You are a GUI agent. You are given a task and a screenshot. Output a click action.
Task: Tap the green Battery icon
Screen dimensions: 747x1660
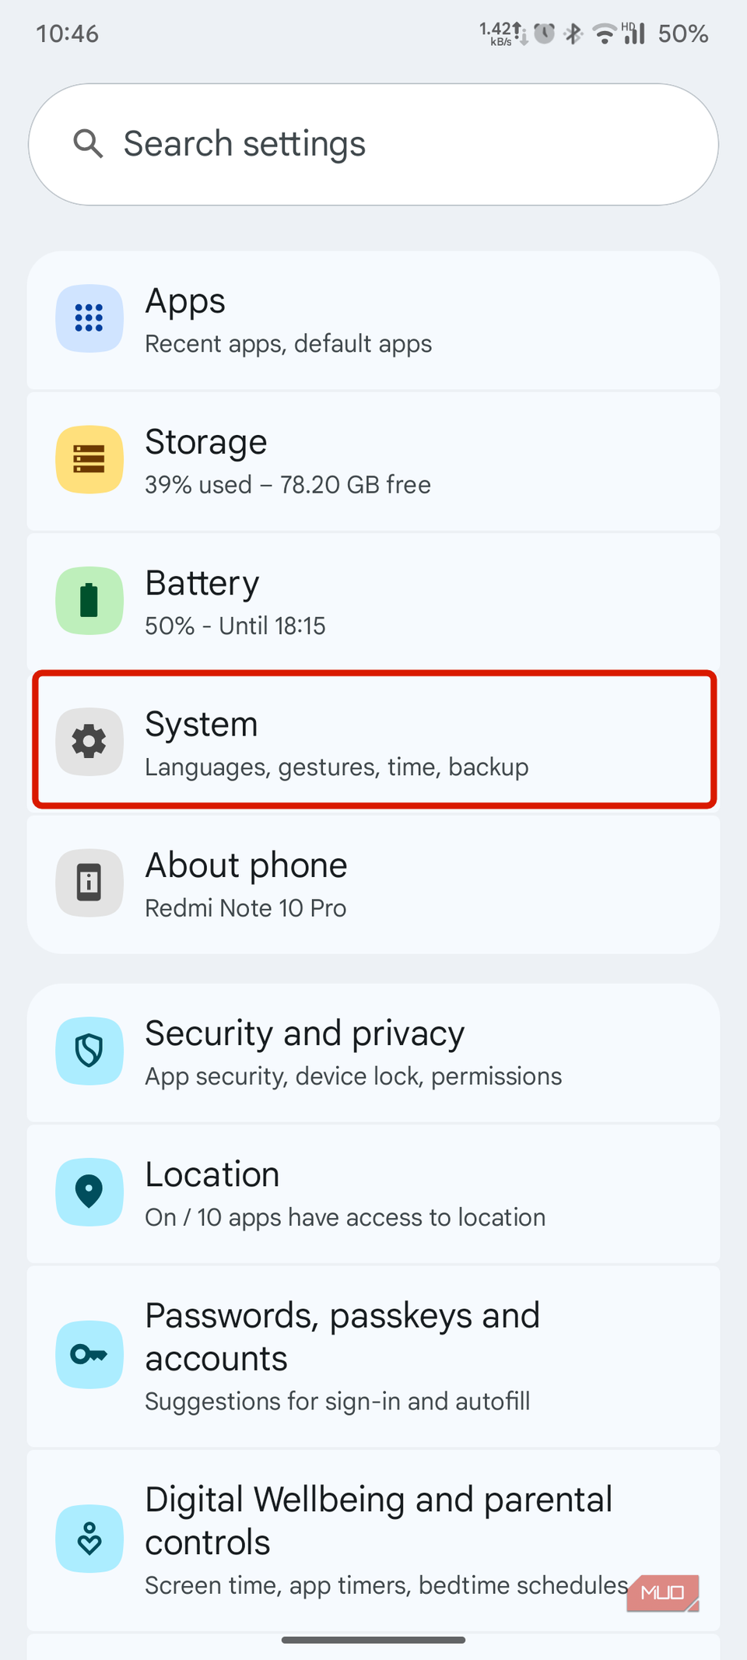(89, 601)
